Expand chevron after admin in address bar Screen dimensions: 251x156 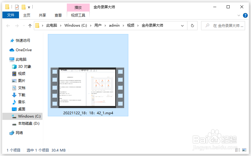pos(123,26)
